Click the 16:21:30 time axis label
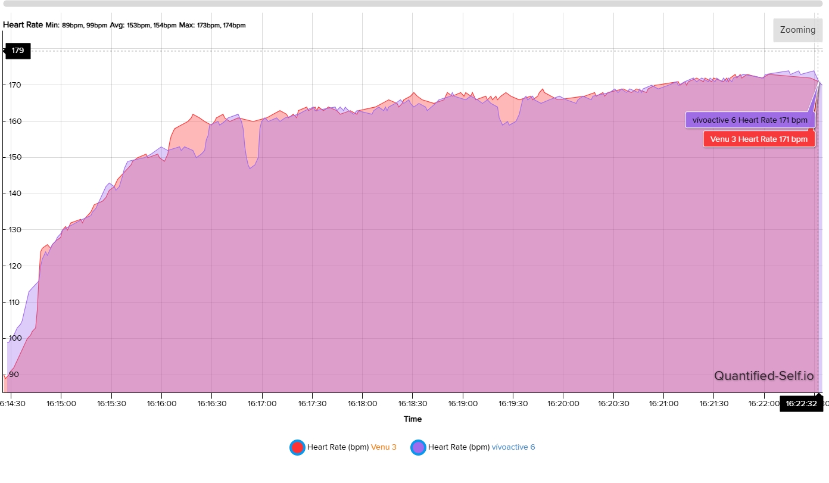The height and width of the screenshot is (483, 829). pyautogui.click(x=714, y=403)
